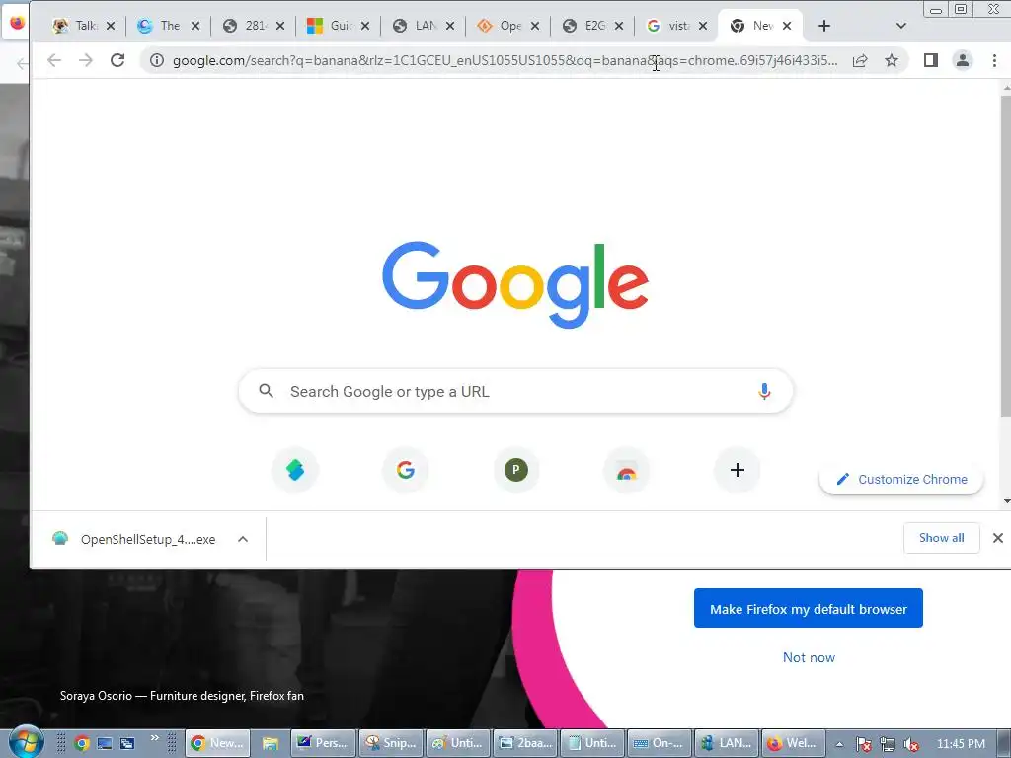Open the Google shortcut tile
The width and height of the screenshot is (1011, 758).
click(x=406, y=470)
